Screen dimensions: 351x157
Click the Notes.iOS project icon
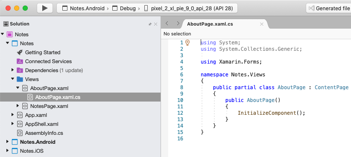click(x=15, y=151)
